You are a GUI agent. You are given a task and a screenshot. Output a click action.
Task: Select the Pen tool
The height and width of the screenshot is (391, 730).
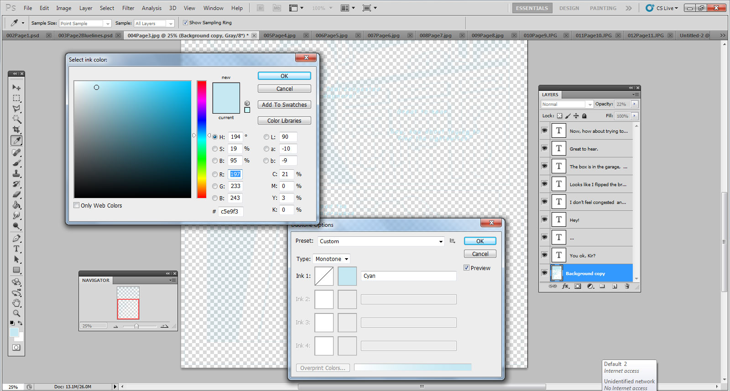coord(16,238)
